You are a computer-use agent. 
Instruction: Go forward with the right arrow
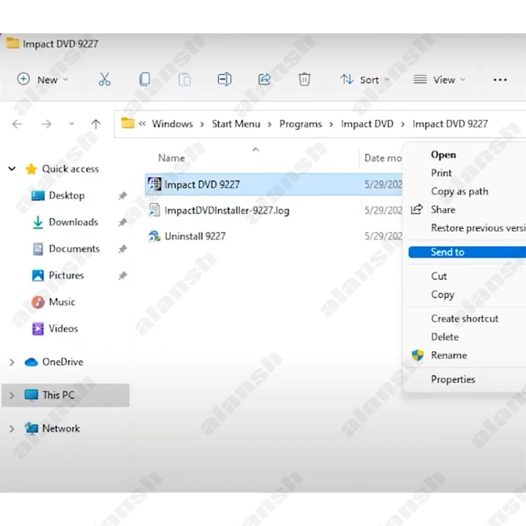click(x=46, y=124)
